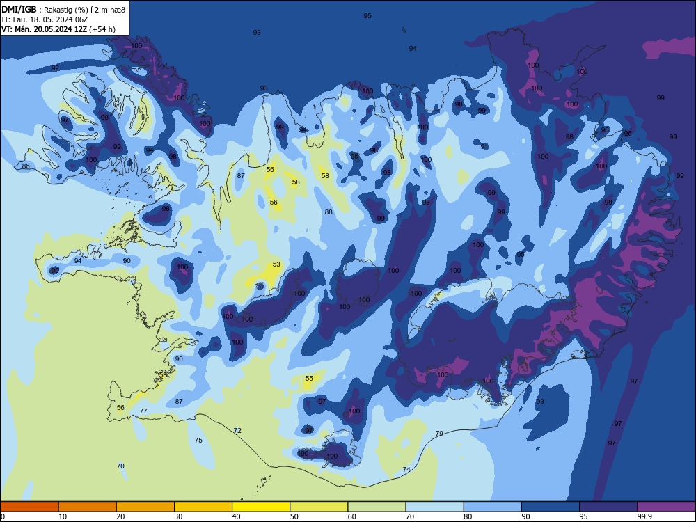Click the humidity value 55 on the map
This screenshot has height=522, width=696.
click(310, 378)
